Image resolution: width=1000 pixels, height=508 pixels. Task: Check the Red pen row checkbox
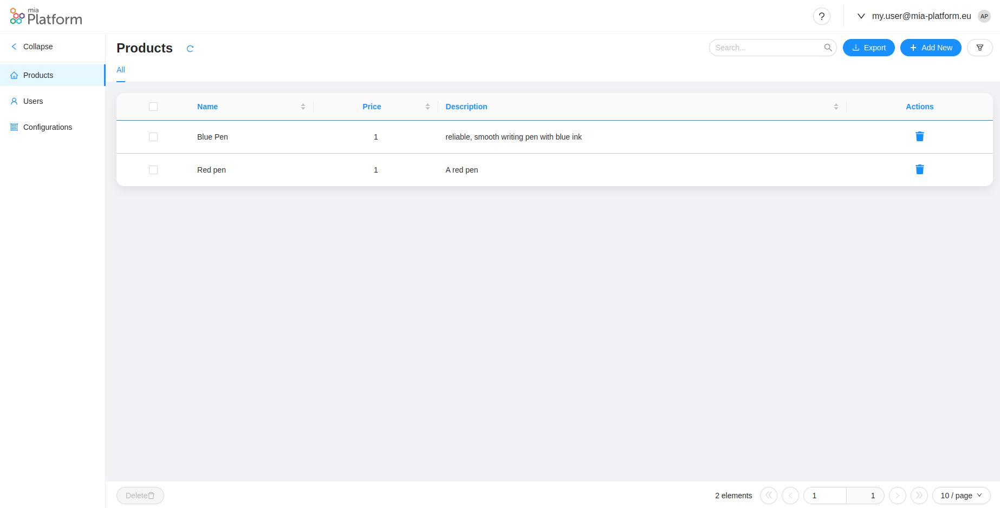pos(153,169)
